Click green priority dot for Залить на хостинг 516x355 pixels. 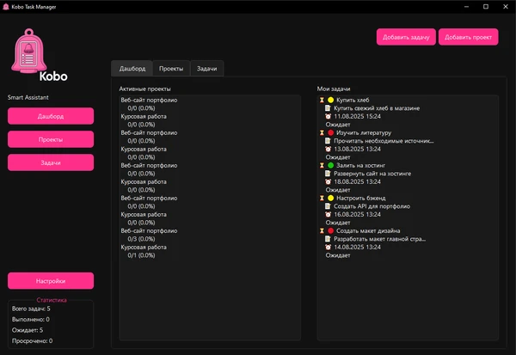click(x=330, y=165)
